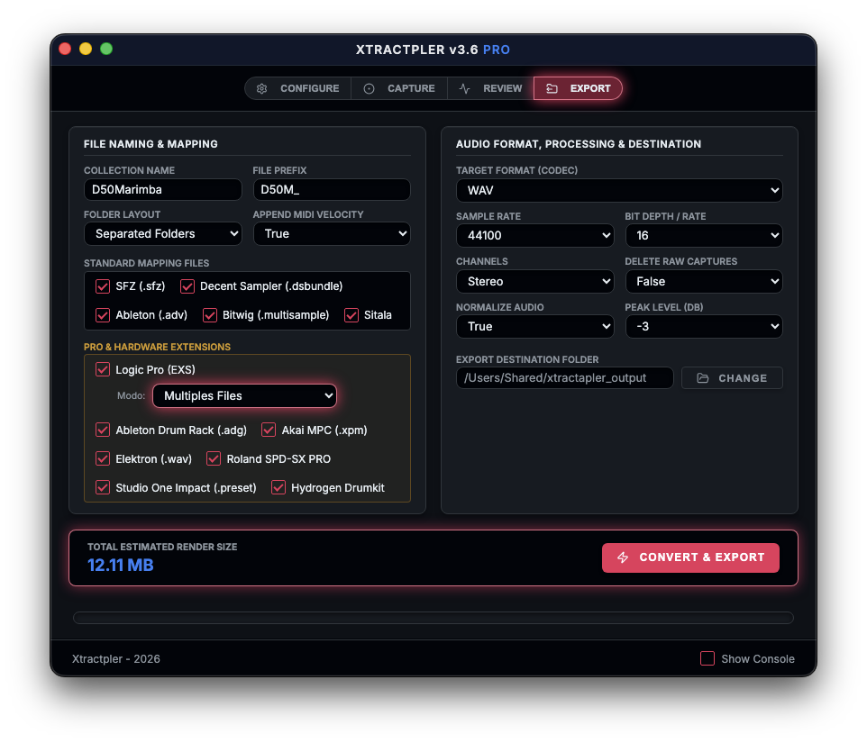
Task: Switch to the CAPTURE tab
Action: (399, 88)
